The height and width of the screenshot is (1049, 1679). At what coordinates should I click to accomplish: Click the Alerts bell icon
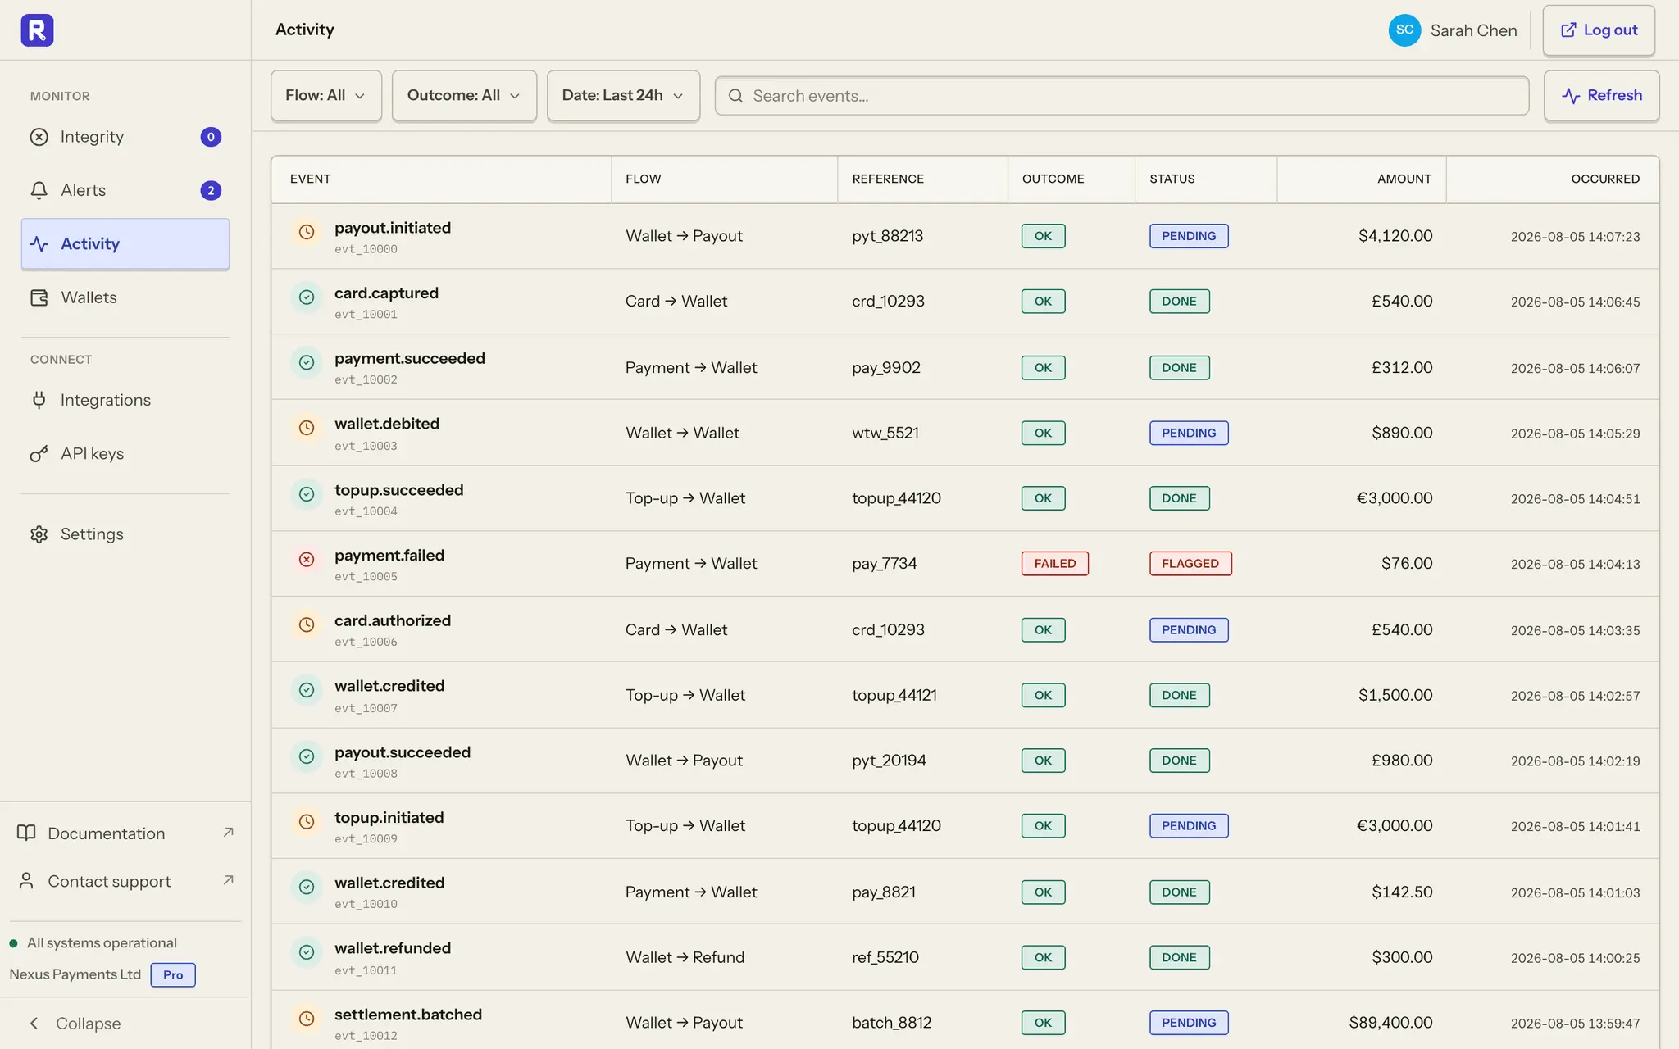coord(39,190)
